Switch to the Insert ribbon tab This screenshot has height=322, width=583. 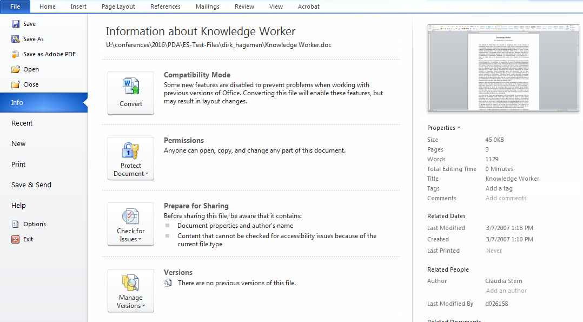tap(78, 6)
